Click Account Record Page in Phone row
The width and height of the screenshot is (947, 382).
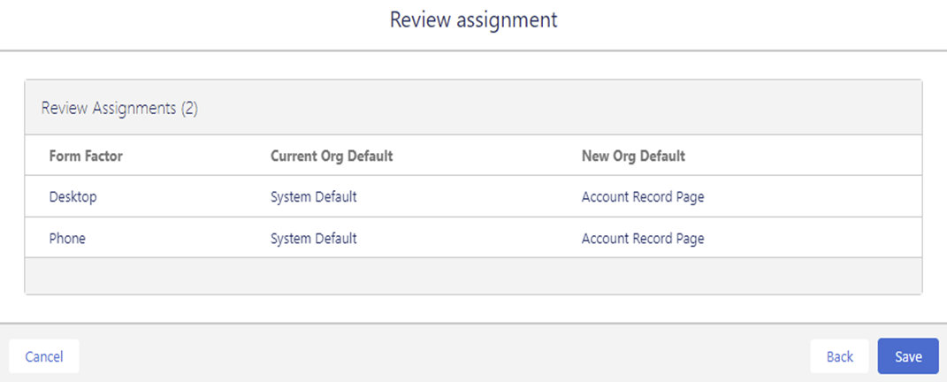click(x=643, y=238)
